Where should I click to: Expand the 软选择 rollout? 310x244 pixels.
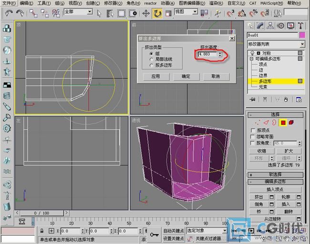click(x=275, y=174)
